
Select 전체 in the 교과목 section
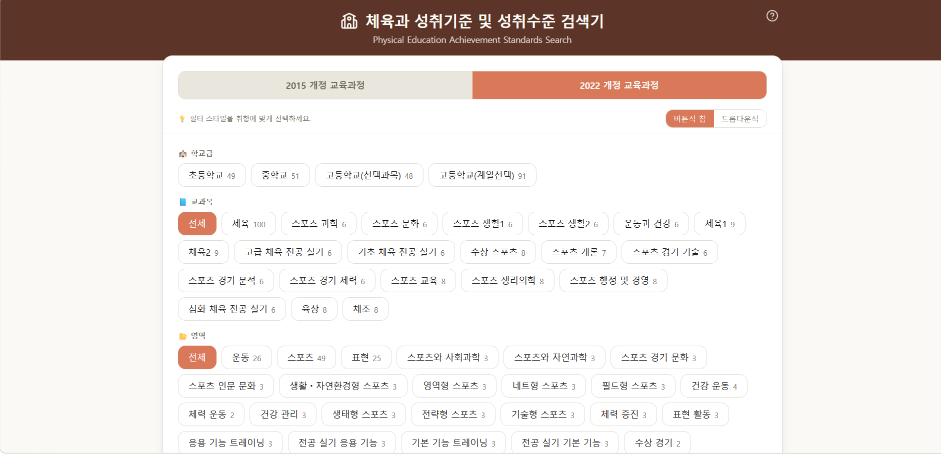[197, 224]
